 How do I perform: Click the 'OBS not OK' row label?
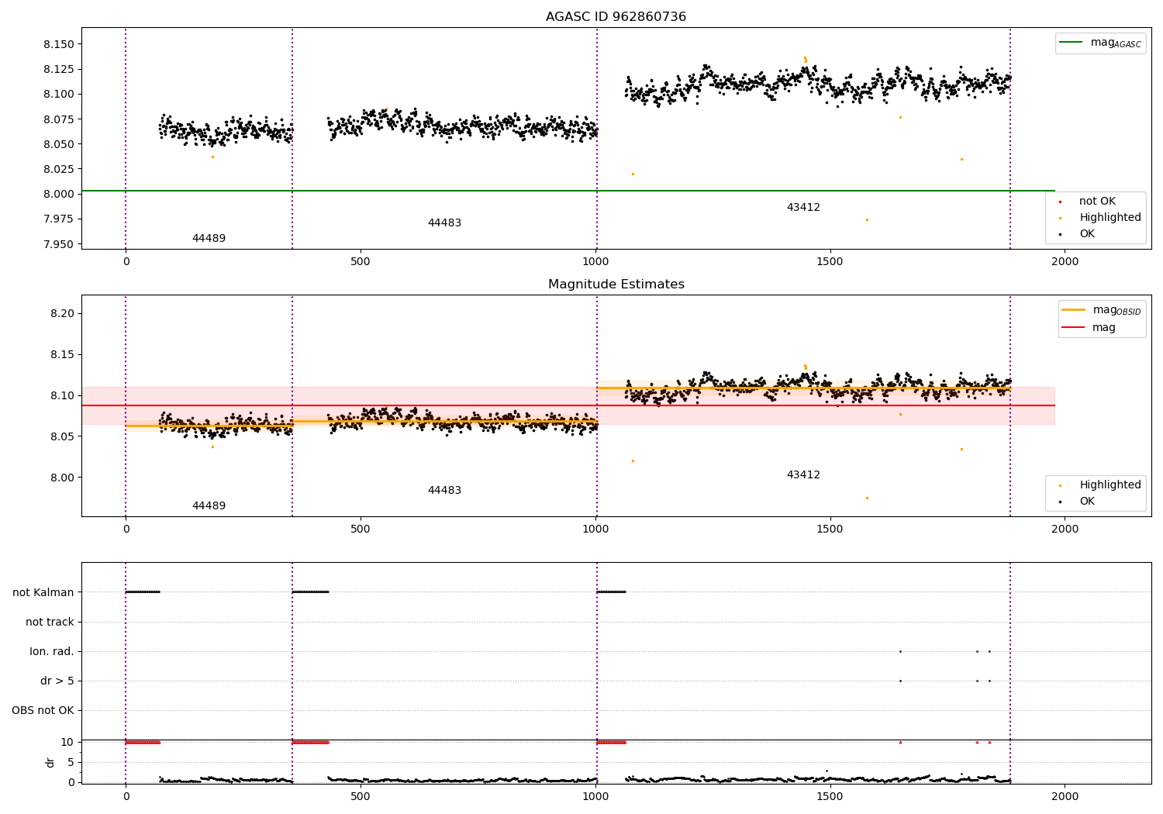(43, 710)
